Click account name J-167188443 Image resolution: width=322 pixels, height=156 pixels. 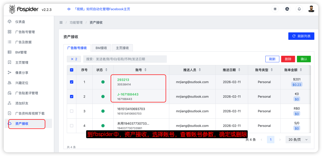[x=128, y=94]
